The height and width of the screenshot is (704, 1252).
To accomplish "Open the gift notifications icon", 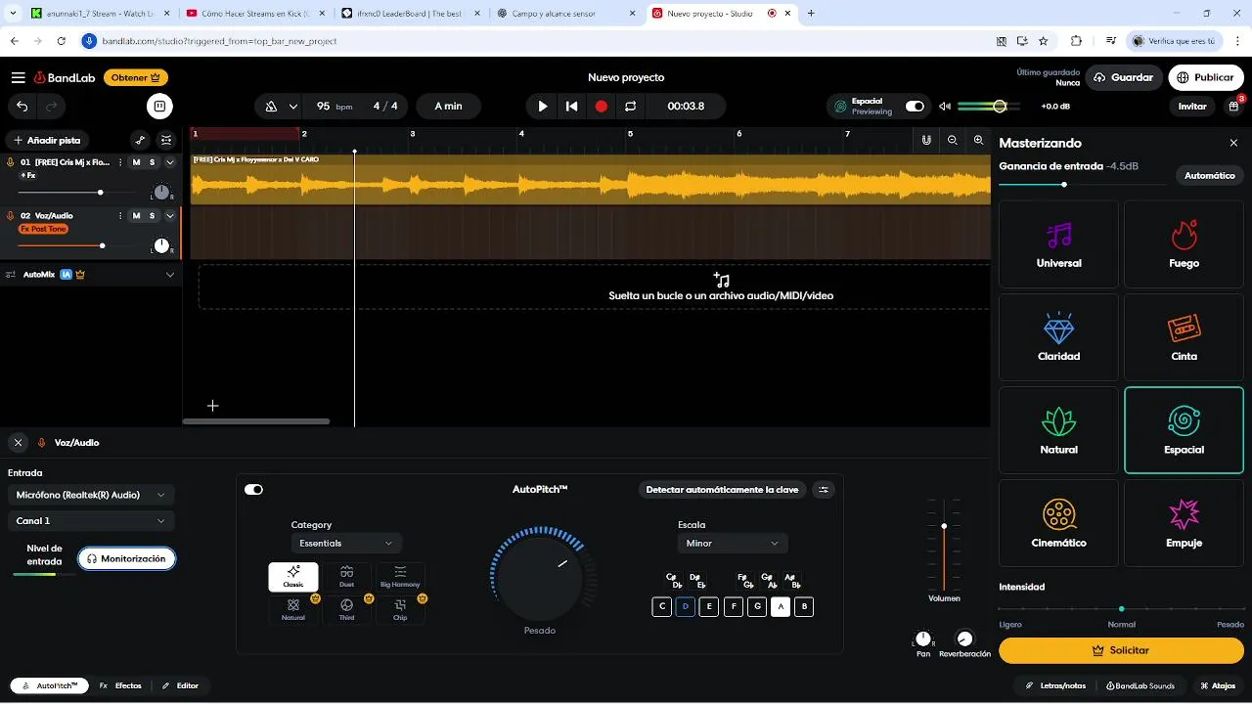I will click(x=1234, y=106).
